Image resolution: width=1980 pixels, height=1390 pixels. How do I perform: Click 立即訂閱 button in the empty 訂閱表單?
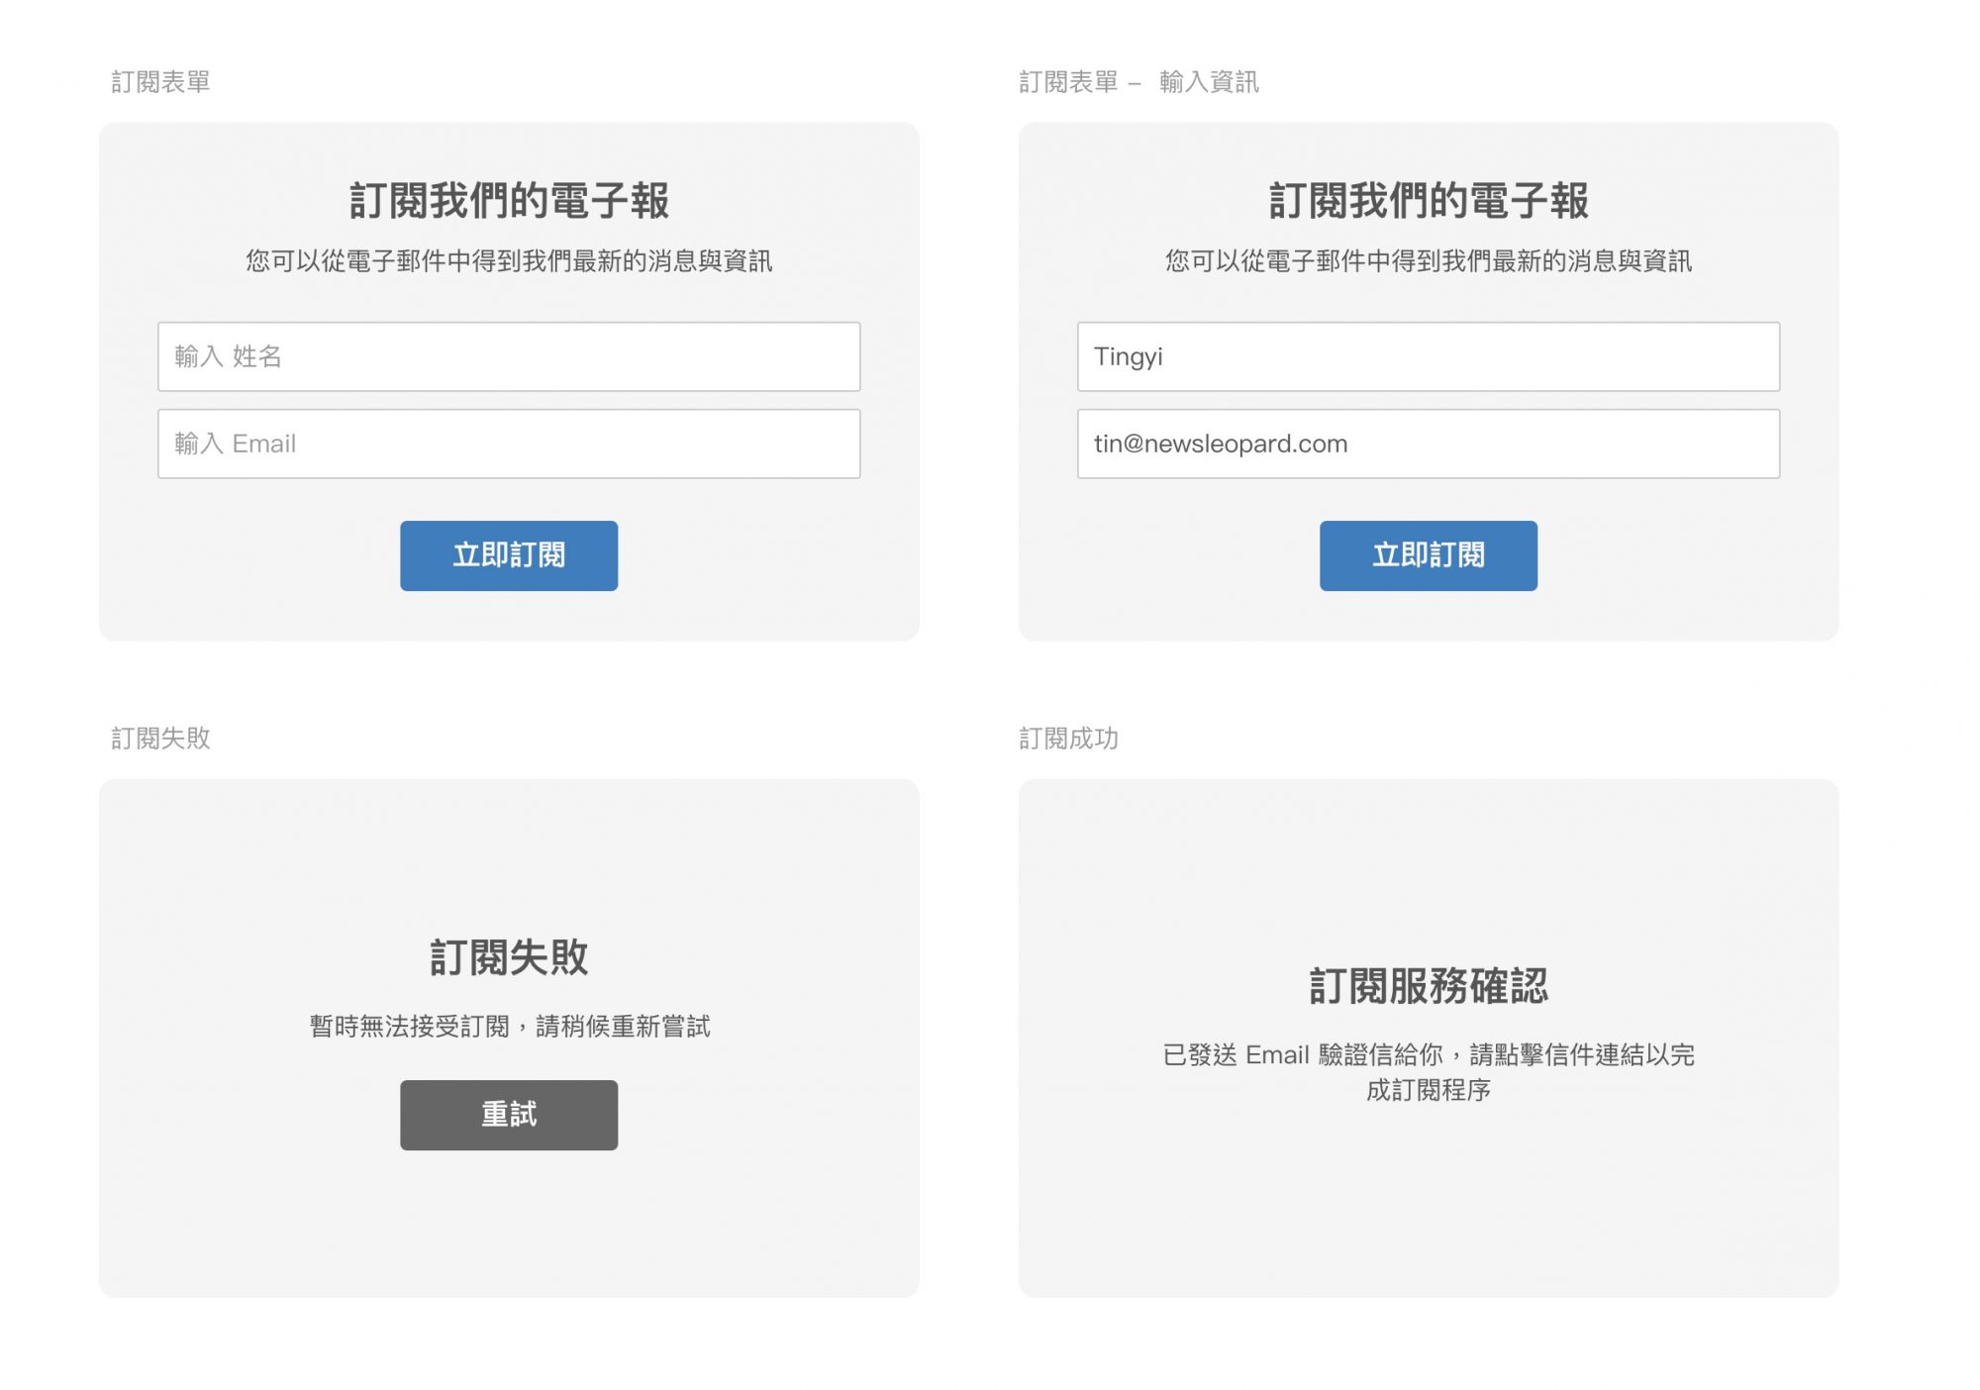[x=509, y=555]
